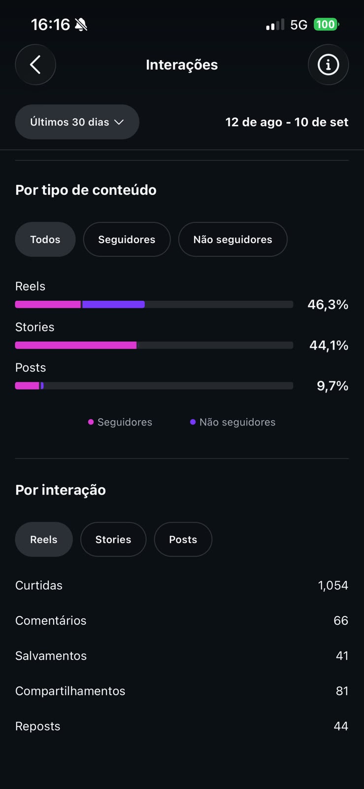Switch to the Stories interaction tab
Image resolution: width=364 pixels, height=789 pixels.
(x=113, y=539)
